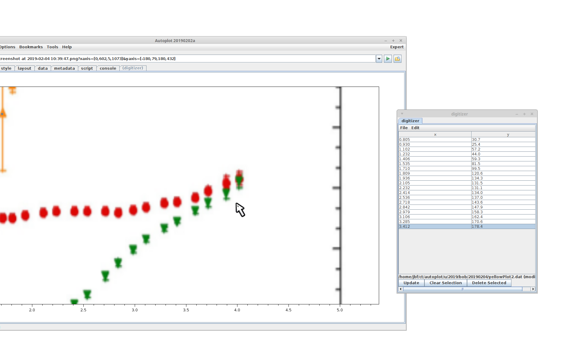Switch to the console tab

tap(108, 68)
